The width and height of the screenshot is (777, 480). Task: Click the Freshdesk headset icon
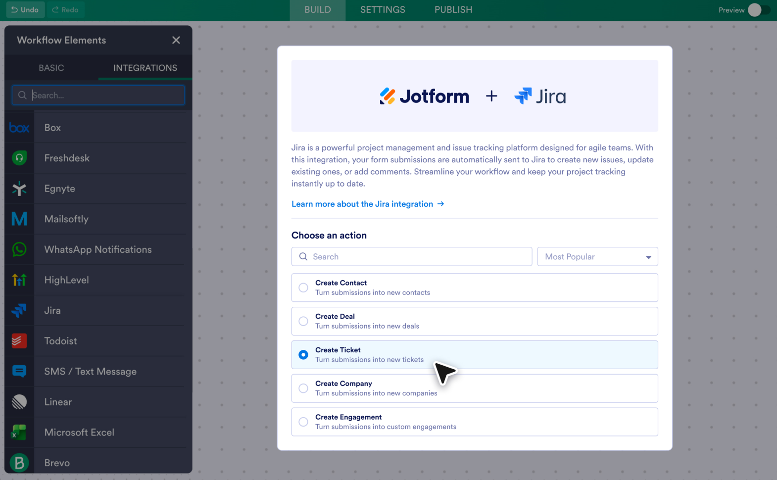(x=19, y=158)
